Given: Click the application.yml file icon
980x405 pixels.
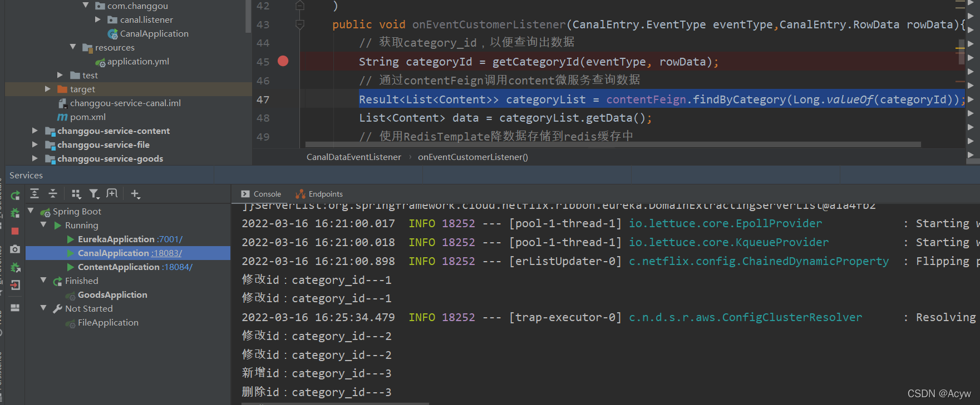Looking at the screenshot, I should [x=100, y=62].
